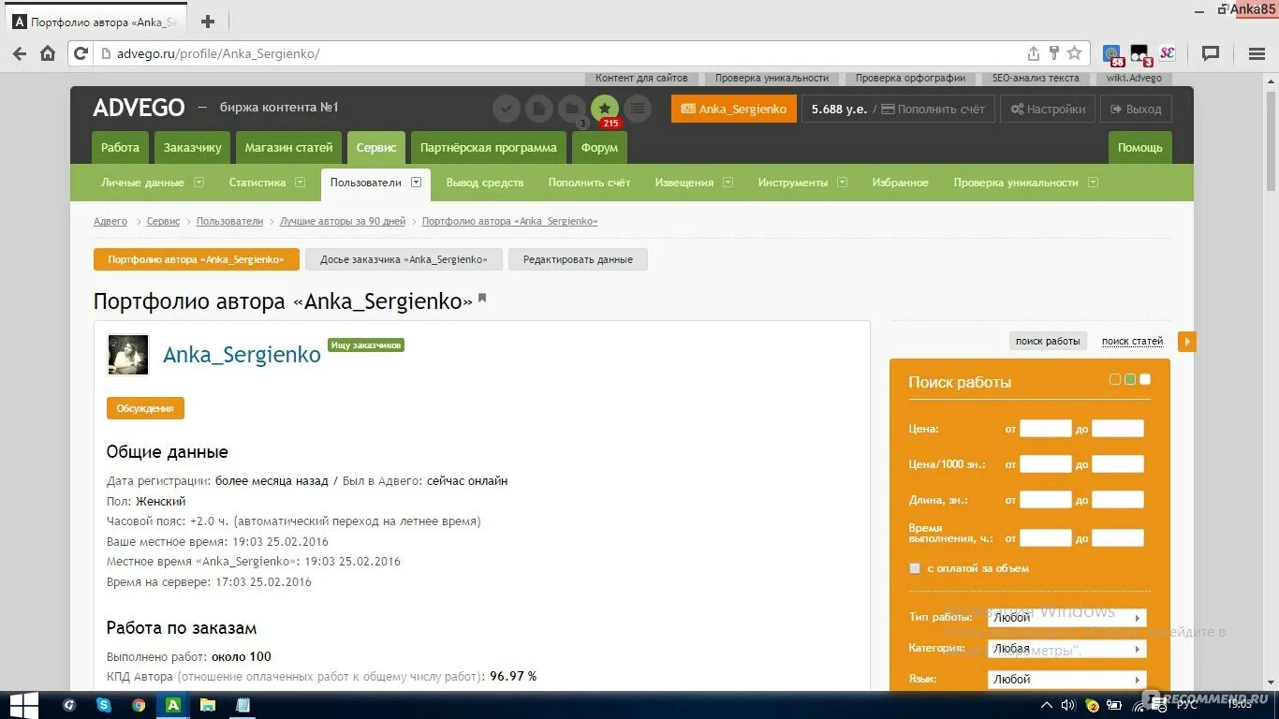This screenshot has height=719, width=1279.
Task: Open the mail extension icon with badge 58
Action: (1112, 54)
